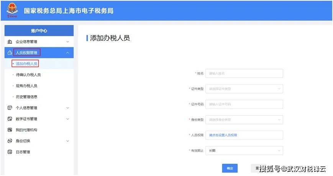Open the 身份类型 dropdown

244,120
